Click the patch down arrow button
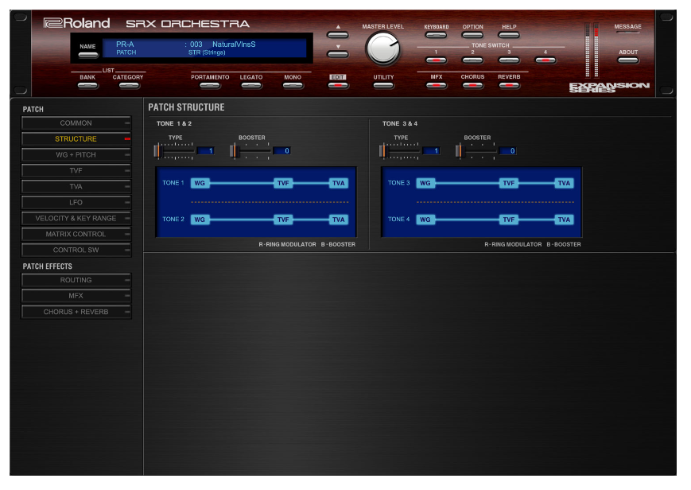This screenshot has height=490, width=691. click(338, 54)
